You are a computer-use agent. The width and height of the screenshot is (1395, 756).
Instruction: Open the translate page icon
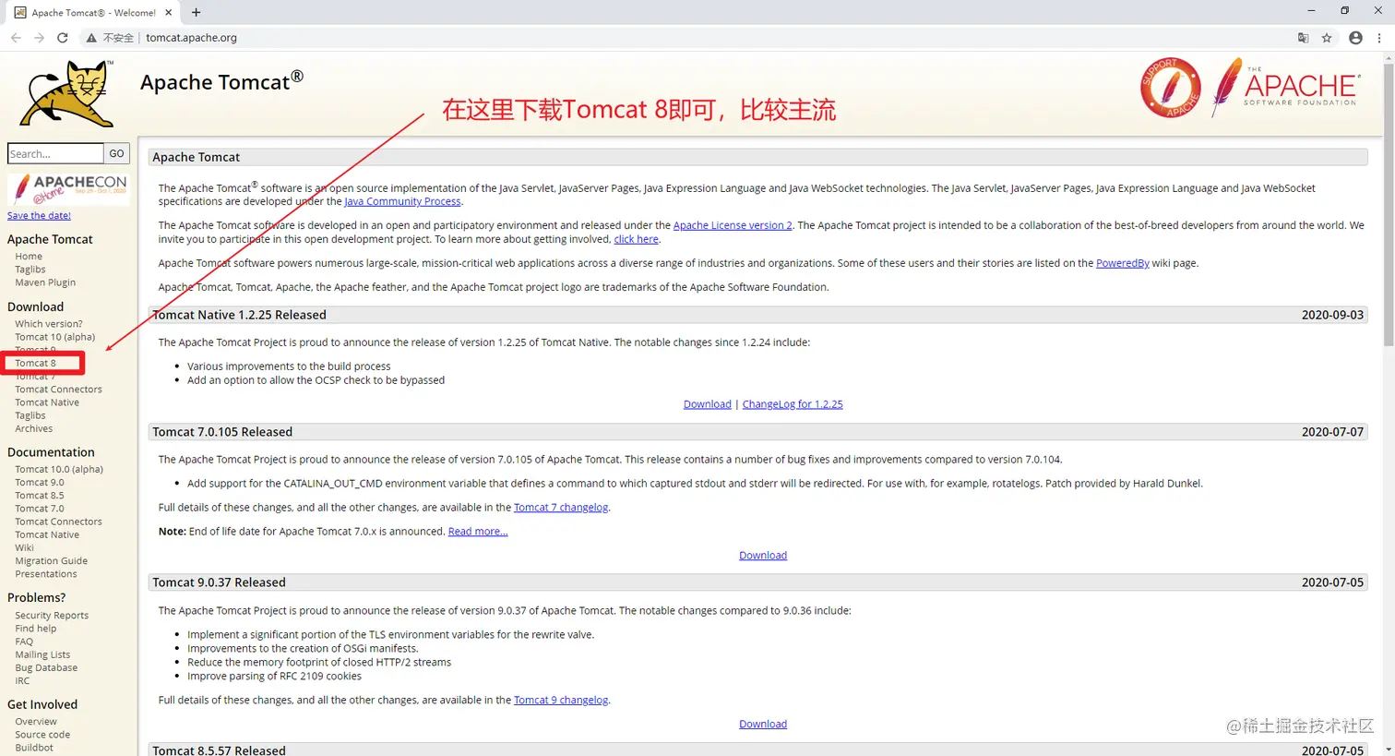pos(1303,38)
